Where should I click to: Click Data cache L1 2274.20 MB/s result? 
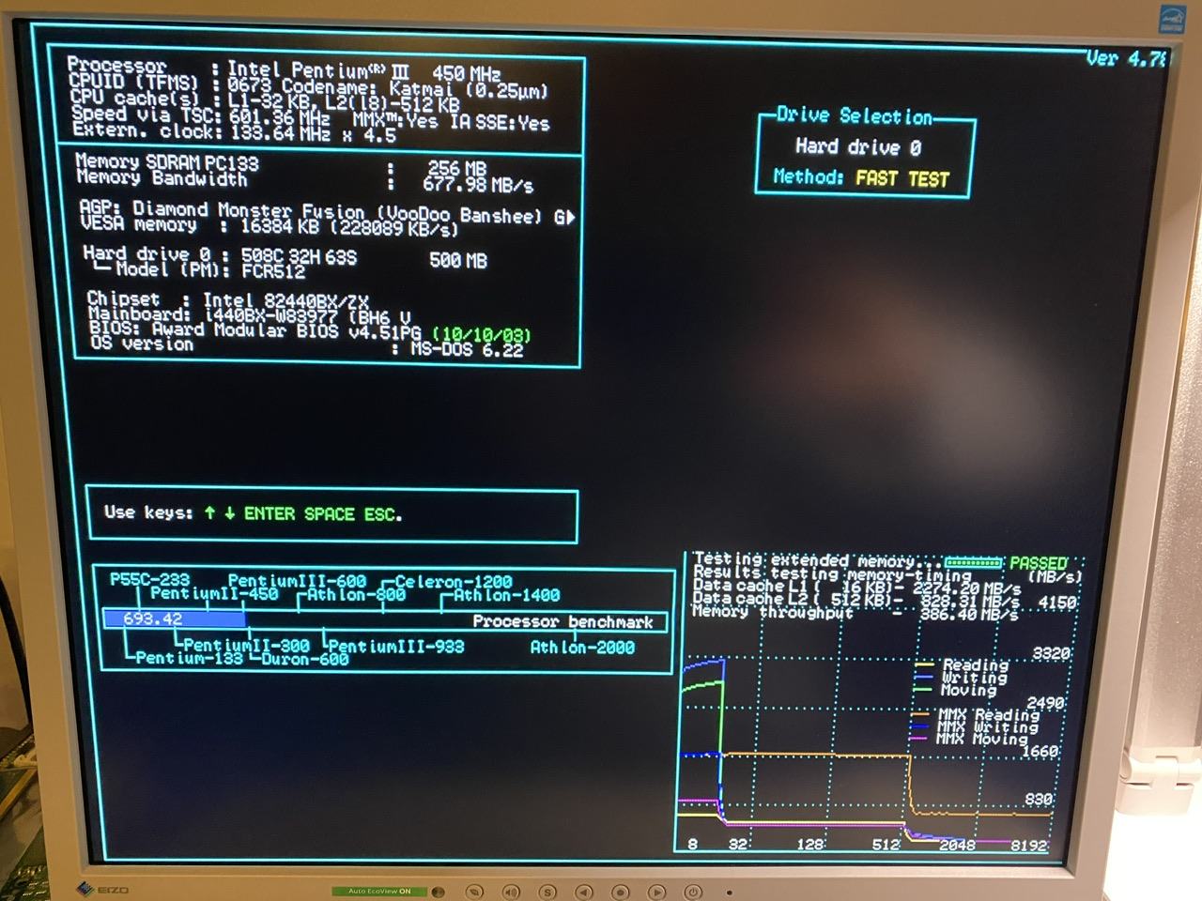point(967,588)
